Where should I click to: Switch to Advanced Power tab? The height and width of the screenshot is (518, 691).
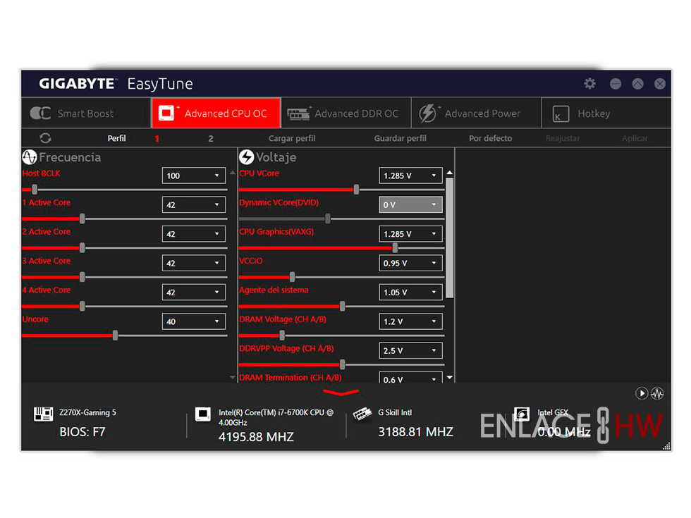pos(477,113)
